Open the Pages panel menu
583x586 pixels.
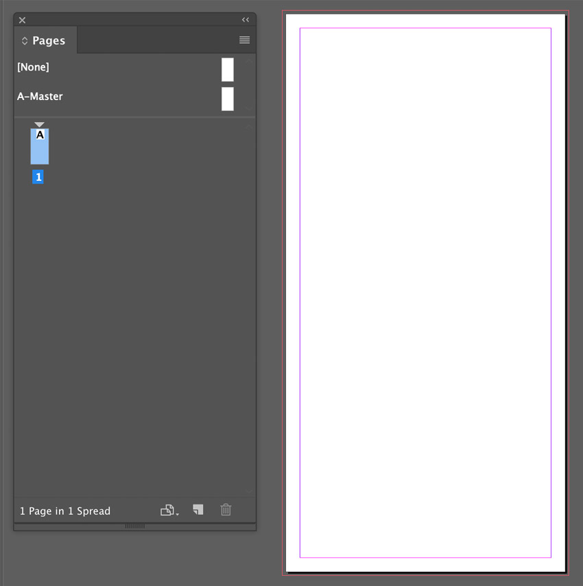point(245,40)
